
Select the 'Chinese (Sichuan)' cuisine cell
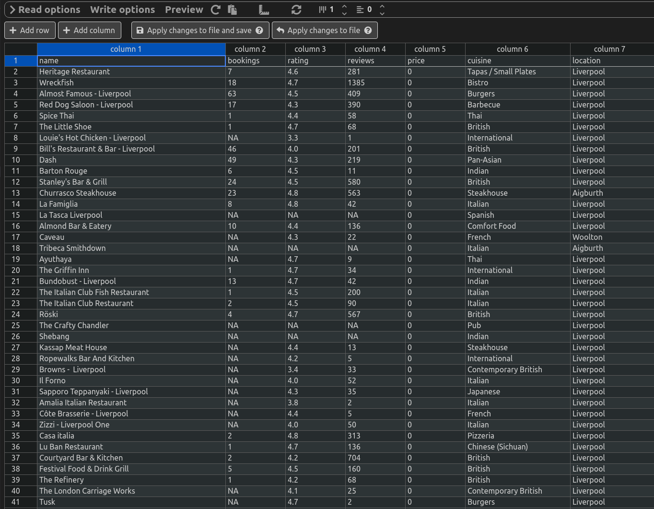tap(518, 447)
